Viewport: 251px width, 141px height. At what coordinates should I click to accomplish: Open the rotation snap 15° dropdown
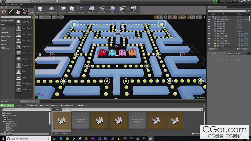183,17
